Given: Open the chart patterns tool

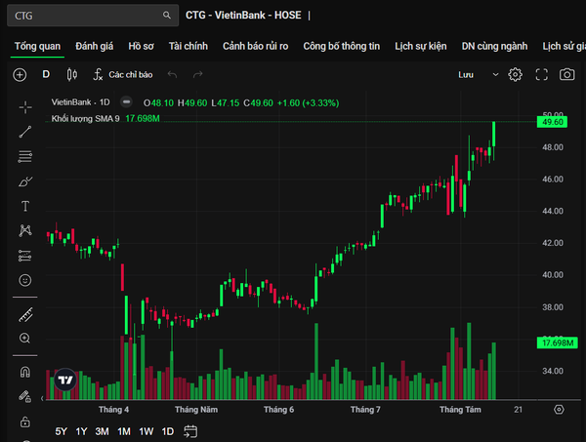Looking at the screenshot, I should [x=25, y=230].
